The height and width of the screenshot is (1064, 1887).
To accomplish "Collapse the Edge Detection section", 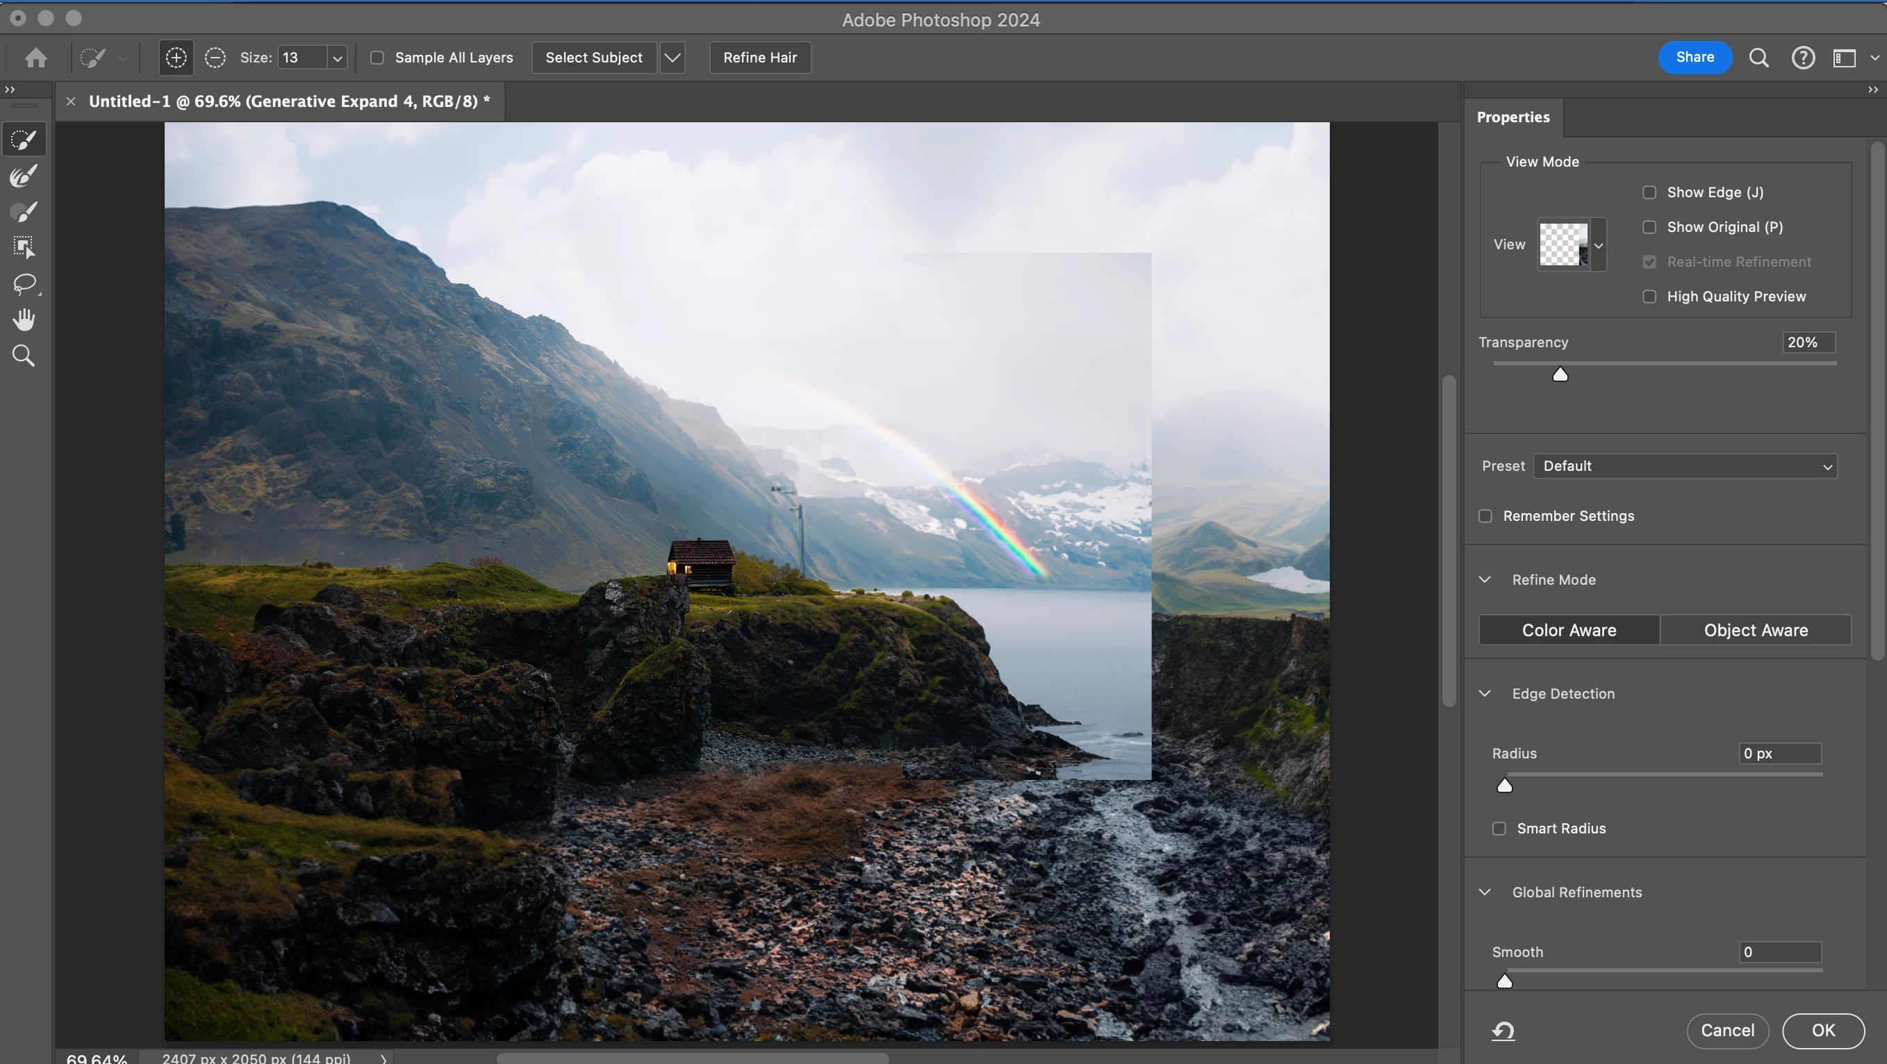I will point(1485,693).
